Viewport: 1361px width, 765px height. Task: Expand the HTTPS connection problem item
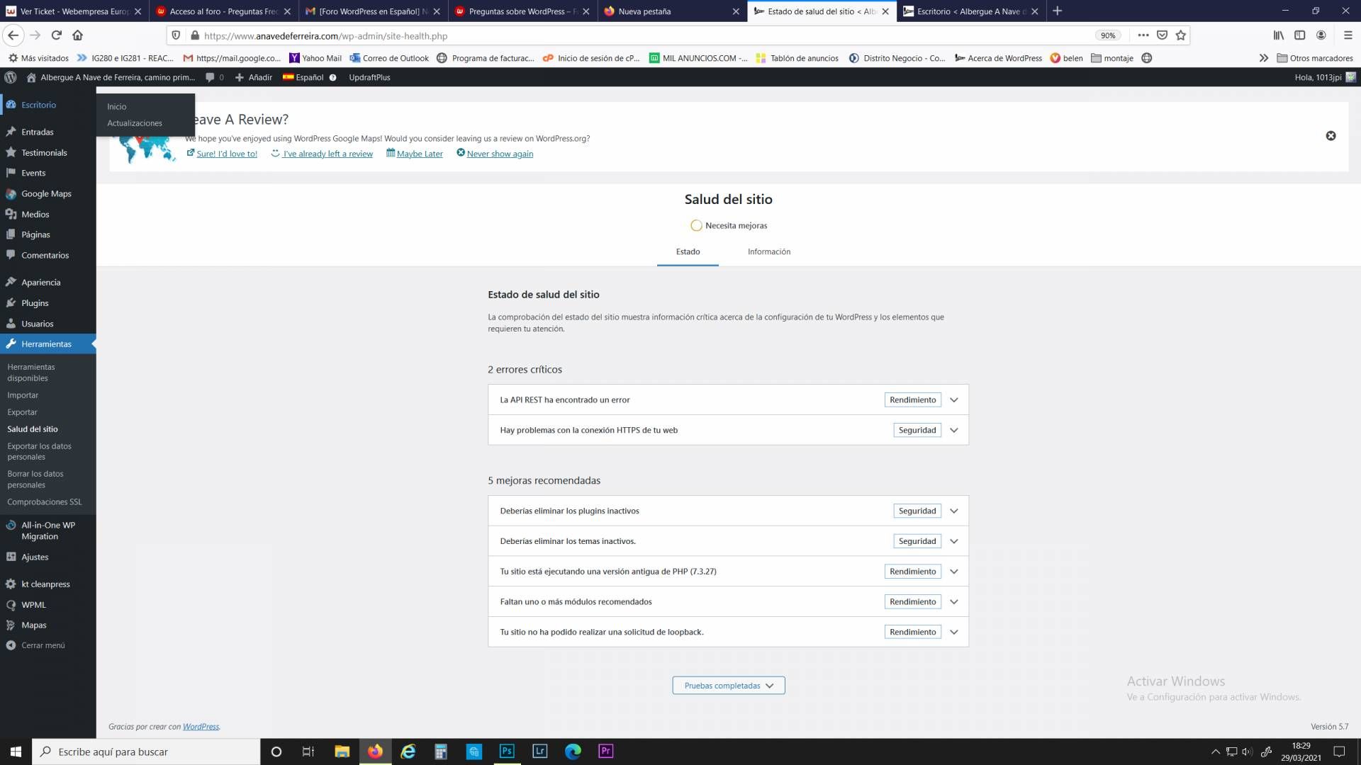tap(728, 430)
